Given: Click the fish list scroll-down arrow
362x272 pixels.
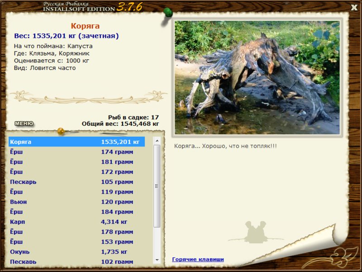Looking at the screenshot, I should [x=157, y=260].
